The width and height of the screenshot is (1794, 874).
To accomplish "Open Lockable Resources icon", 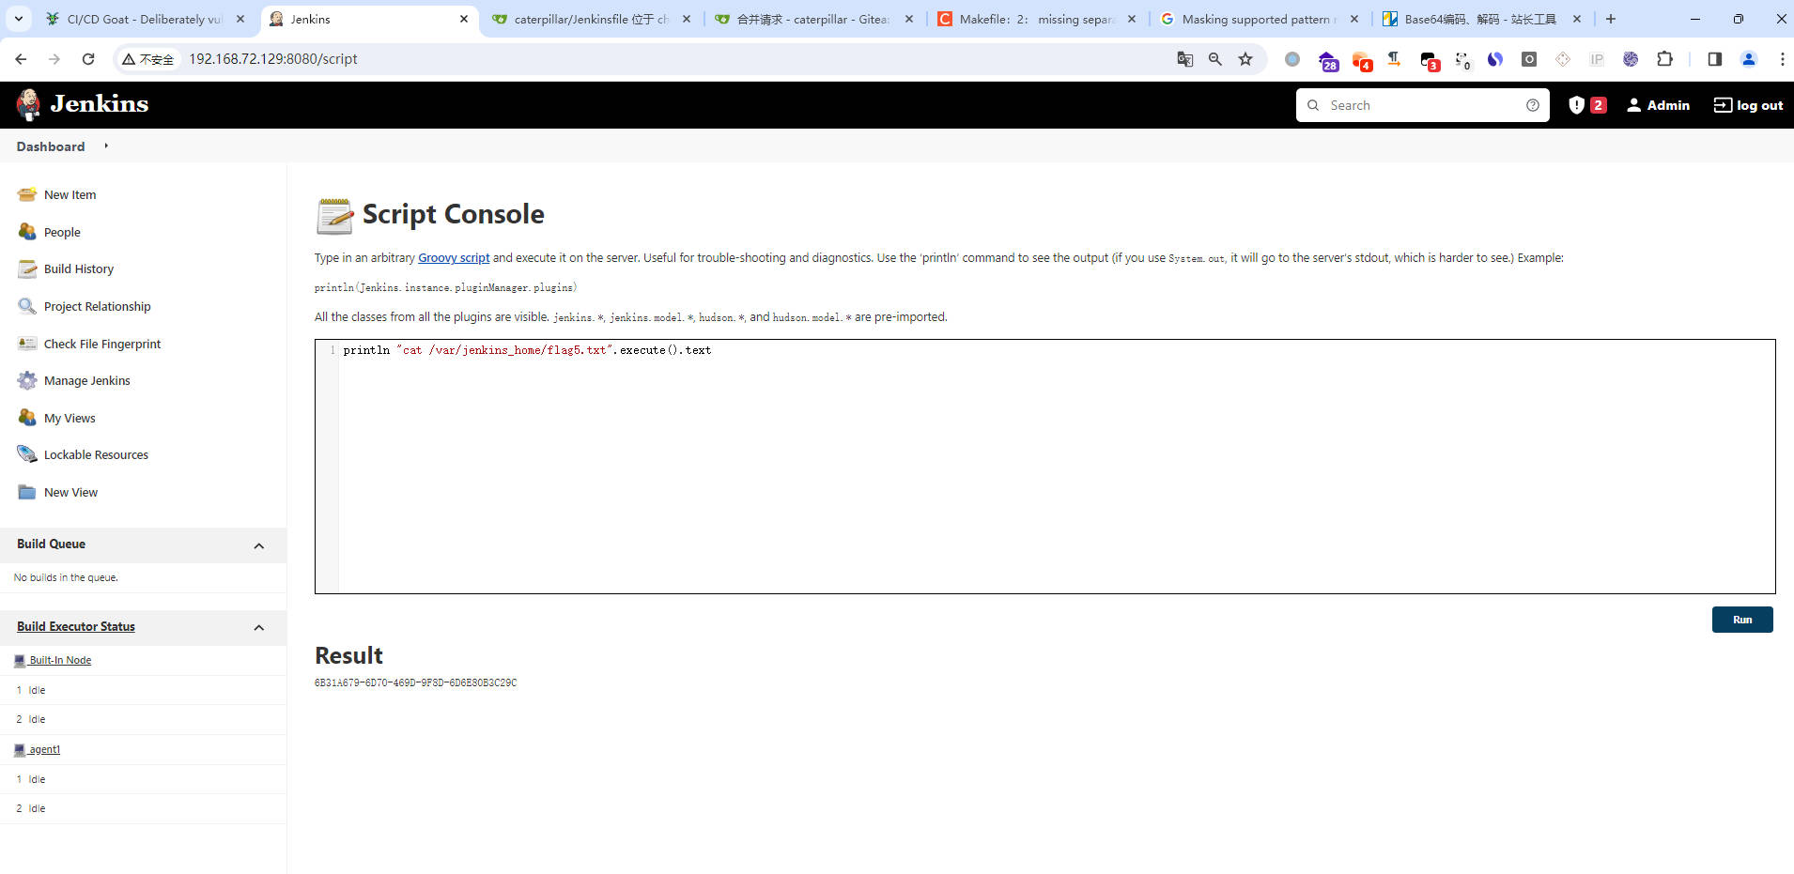I will (27, 454).
